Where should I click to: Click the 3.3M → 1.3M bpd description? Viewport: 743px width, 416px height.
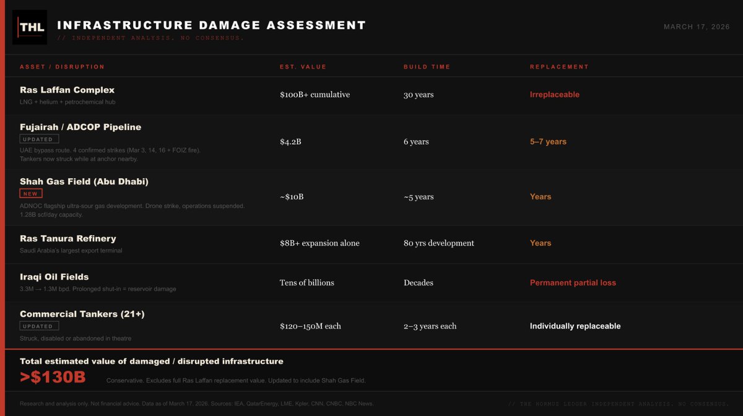[98, 289]
